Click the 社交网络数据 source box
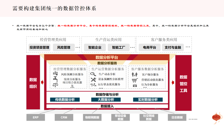The height and width of the screenshot is (126, 224). pos(149,117)
